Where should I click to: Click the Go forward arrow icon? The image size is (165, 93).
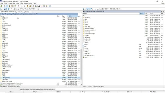24,6
